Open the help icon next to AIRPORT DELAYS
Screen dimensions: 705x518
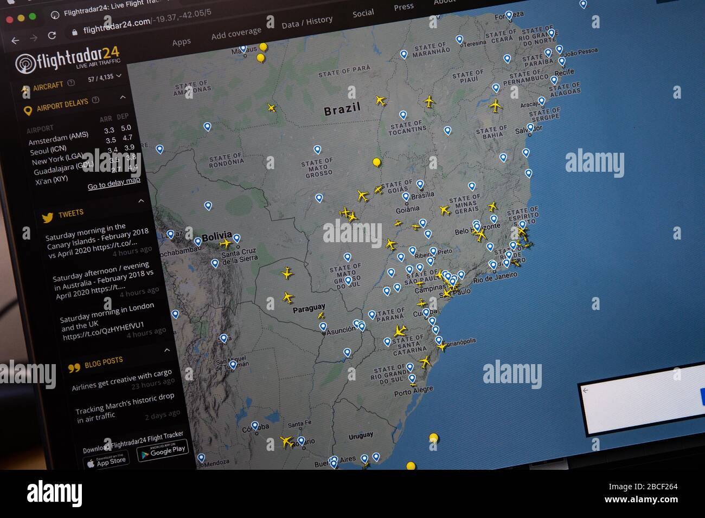[x=95, y=100]
